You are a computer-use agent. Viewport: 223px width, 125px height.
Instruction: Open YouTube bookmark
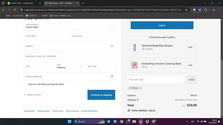pos(18,16)
